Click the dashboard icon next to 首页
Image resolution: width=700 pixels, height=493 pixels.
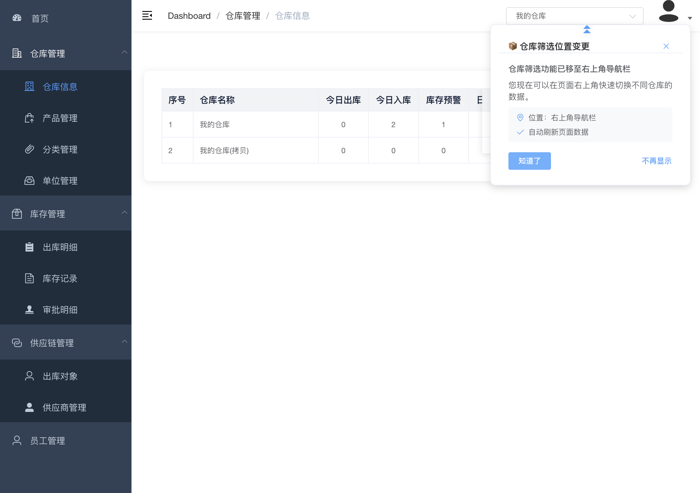tap(17, 18)
